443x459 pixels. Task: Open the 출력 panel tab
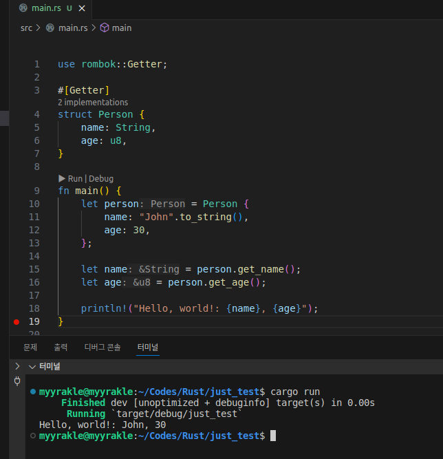click(x=61, y=348)
